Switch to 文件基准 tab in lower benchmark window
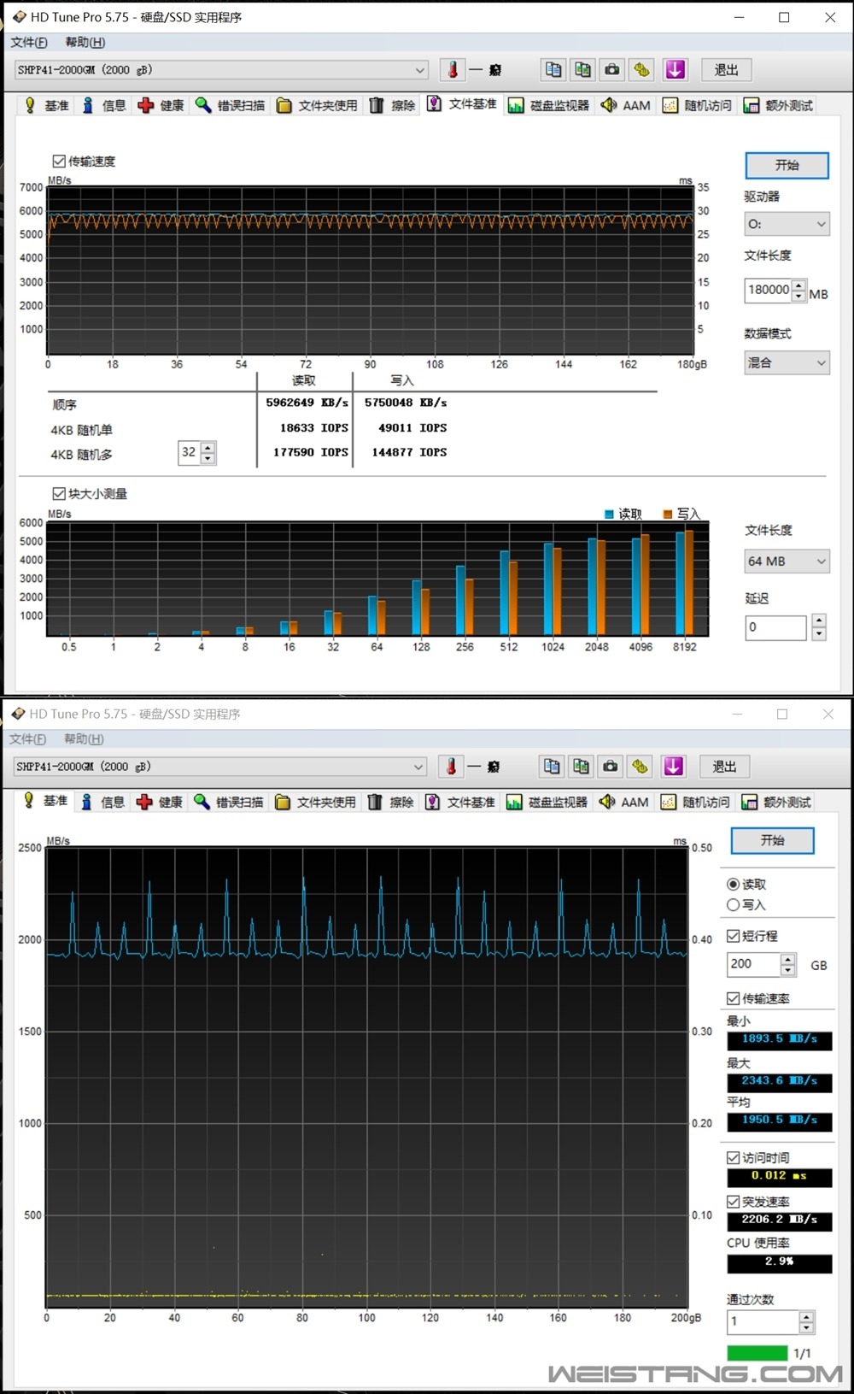Screen dimensions: 854x1394 [x=461, y=802]
